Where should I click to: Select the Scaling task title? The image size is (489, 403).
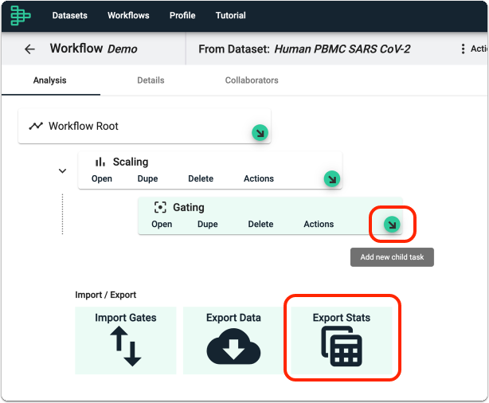coord(131,162)
